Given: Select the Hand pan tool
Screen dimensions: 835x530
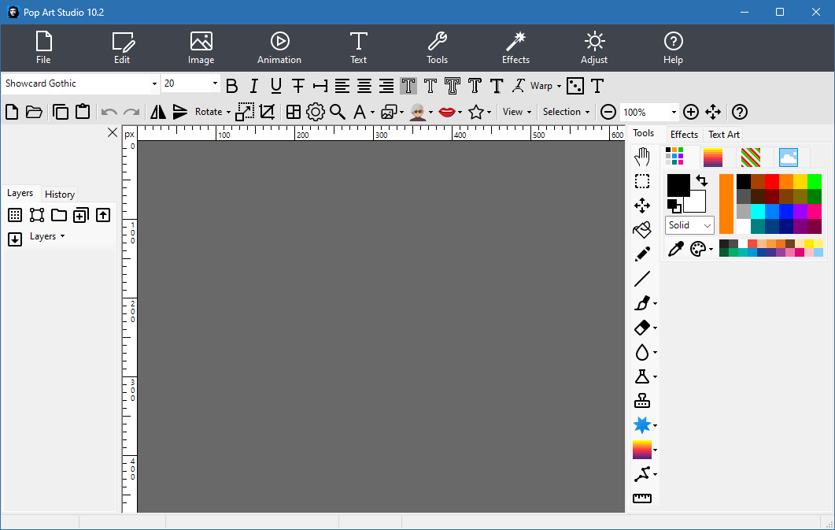Looking at the screenshot, I should pyautogui.click(x=642, y=157).
